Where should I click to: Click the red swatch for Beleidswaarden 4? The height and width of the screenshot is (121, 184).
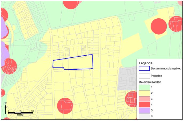pos(144,105)
